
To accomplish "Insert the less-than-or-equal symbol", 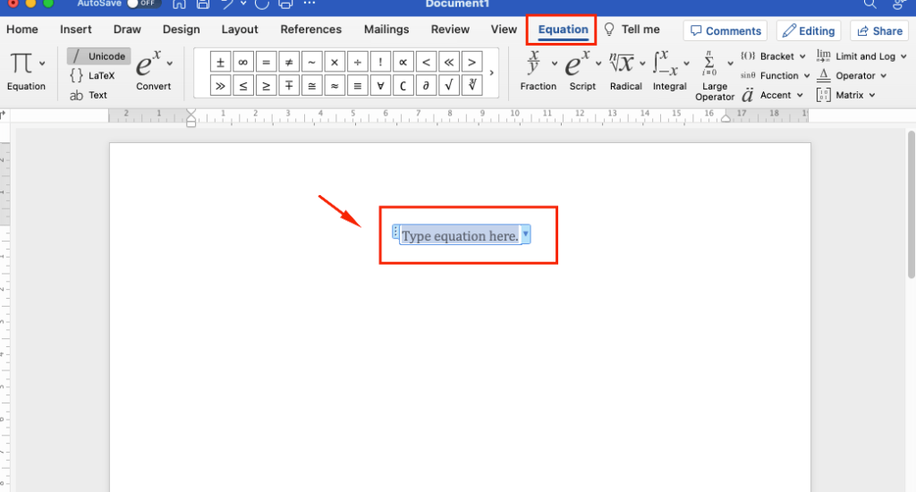I will [243, 86].
